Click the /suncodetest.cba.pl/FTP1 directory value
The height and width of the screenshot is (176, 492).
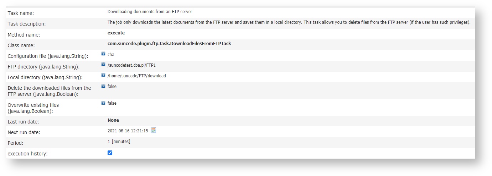tap(131, 65)
